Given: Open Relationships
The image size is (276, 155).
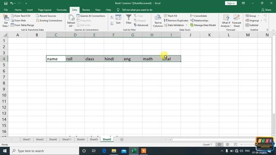Looking at the screenshot, I should [199, 21].
